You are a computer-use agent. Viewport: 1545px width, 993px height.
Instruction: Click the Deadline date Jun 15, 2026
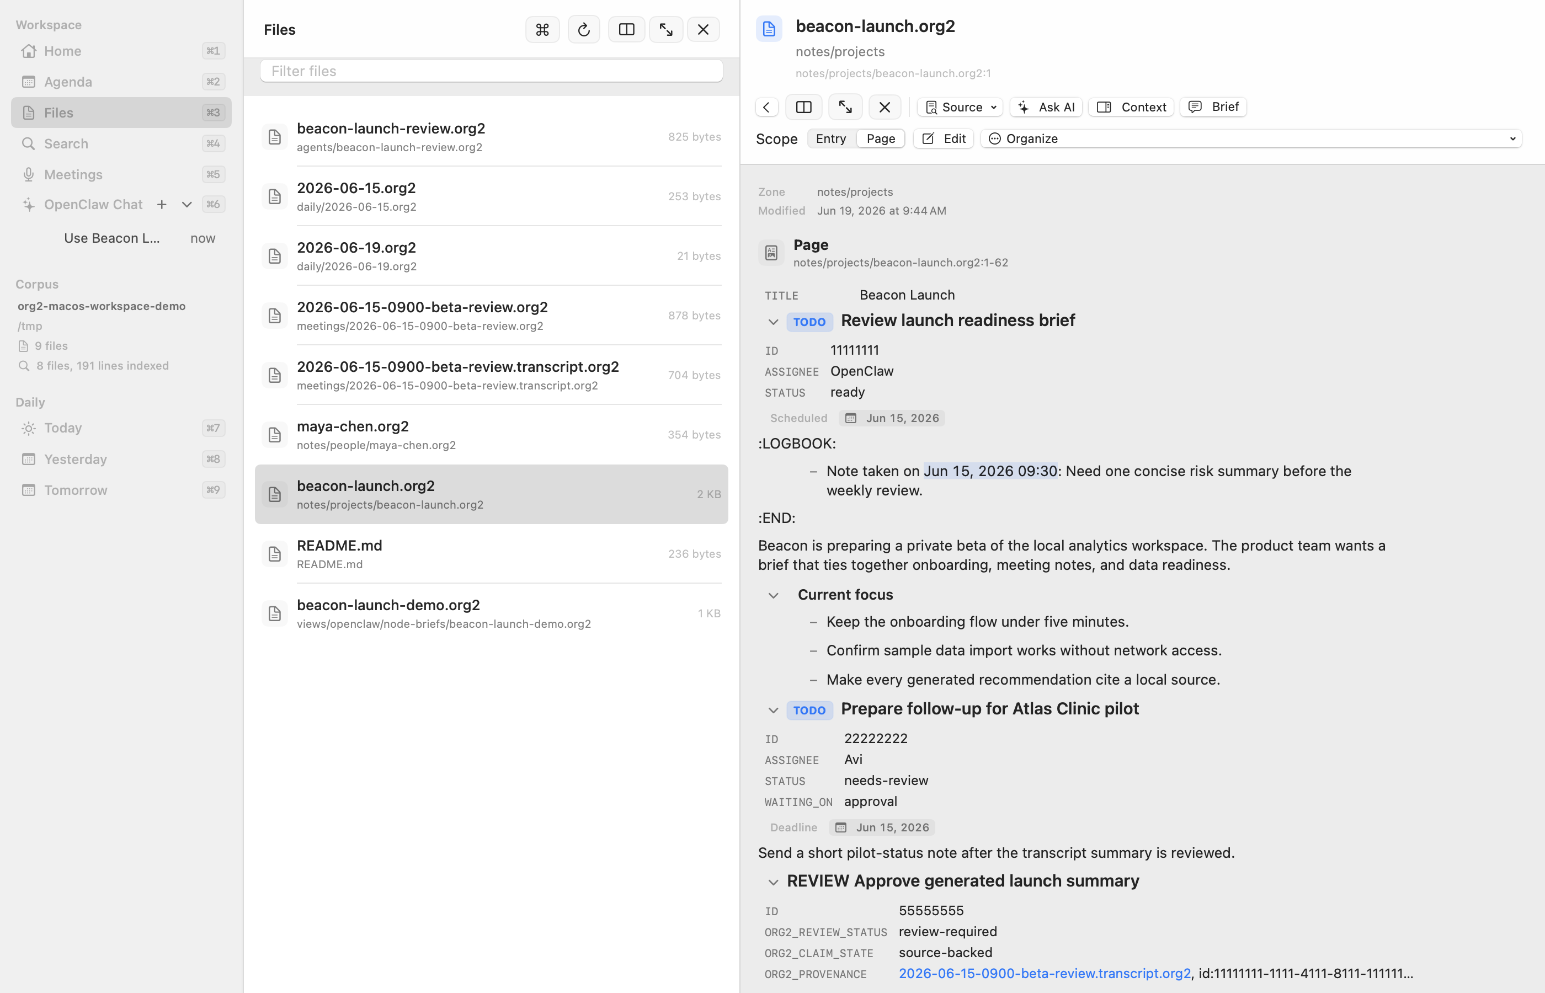(x=881, y=828)
